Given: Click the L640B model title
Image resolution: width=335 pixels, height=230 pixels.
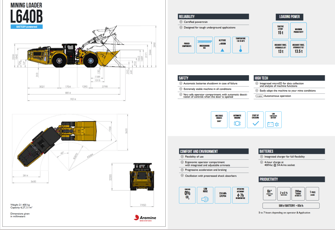Looking at the screenshot, I should click(x=27, y=17).
